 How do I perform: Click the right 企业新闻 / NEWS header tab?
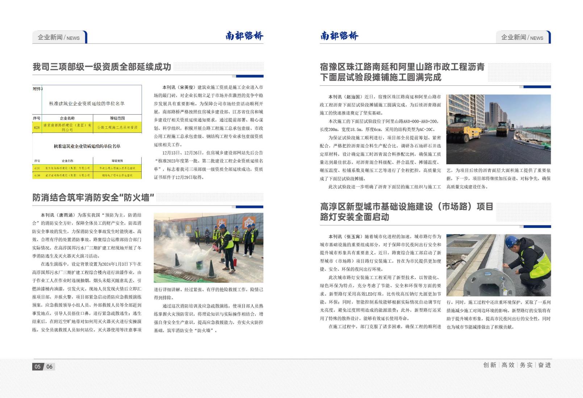coord(523,37)
